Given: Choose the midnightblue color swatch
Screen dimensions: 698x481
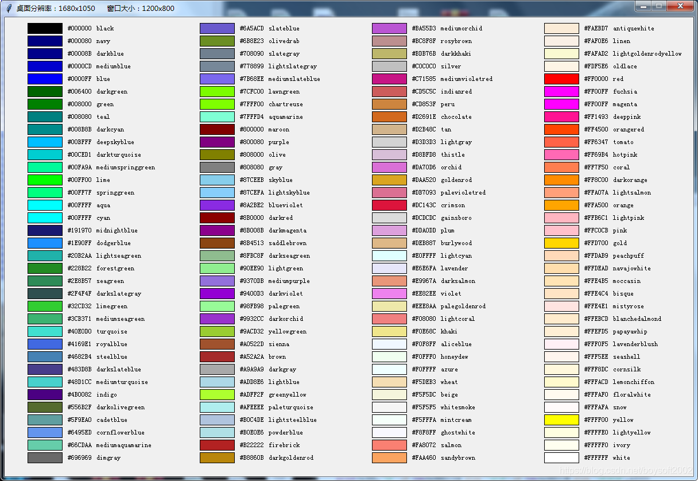Looking at the screenshot, I should [45, 231].
